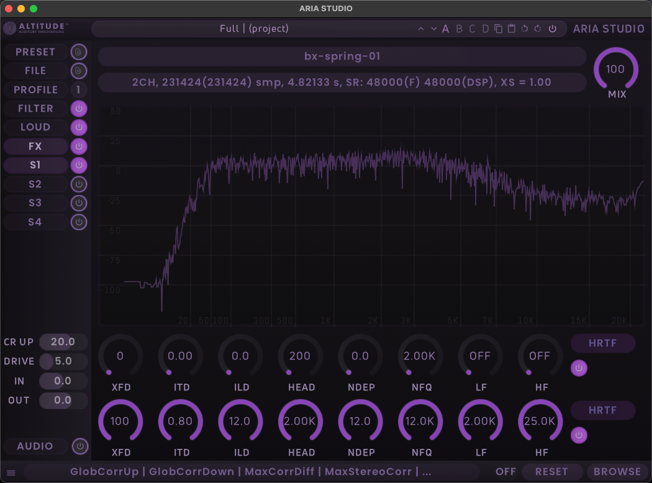Disable the FILTER power toggle
The height and width of the screenshot is (483, 652).
coord(79,109)
